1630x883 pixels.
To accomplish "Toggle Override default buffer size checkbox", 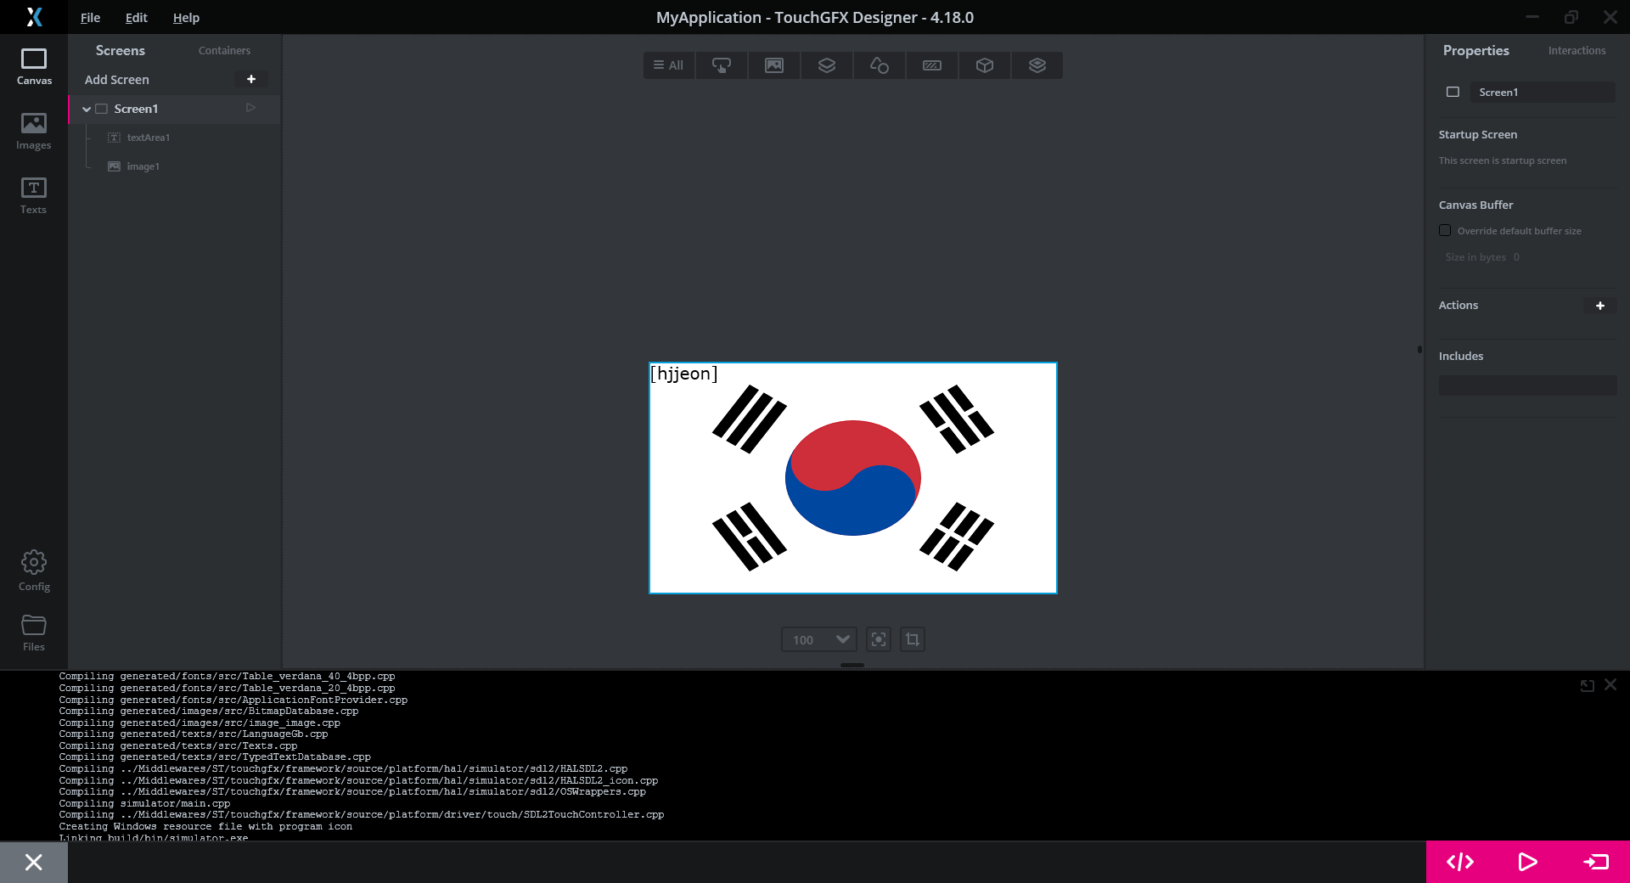I will pos(1445,230).
